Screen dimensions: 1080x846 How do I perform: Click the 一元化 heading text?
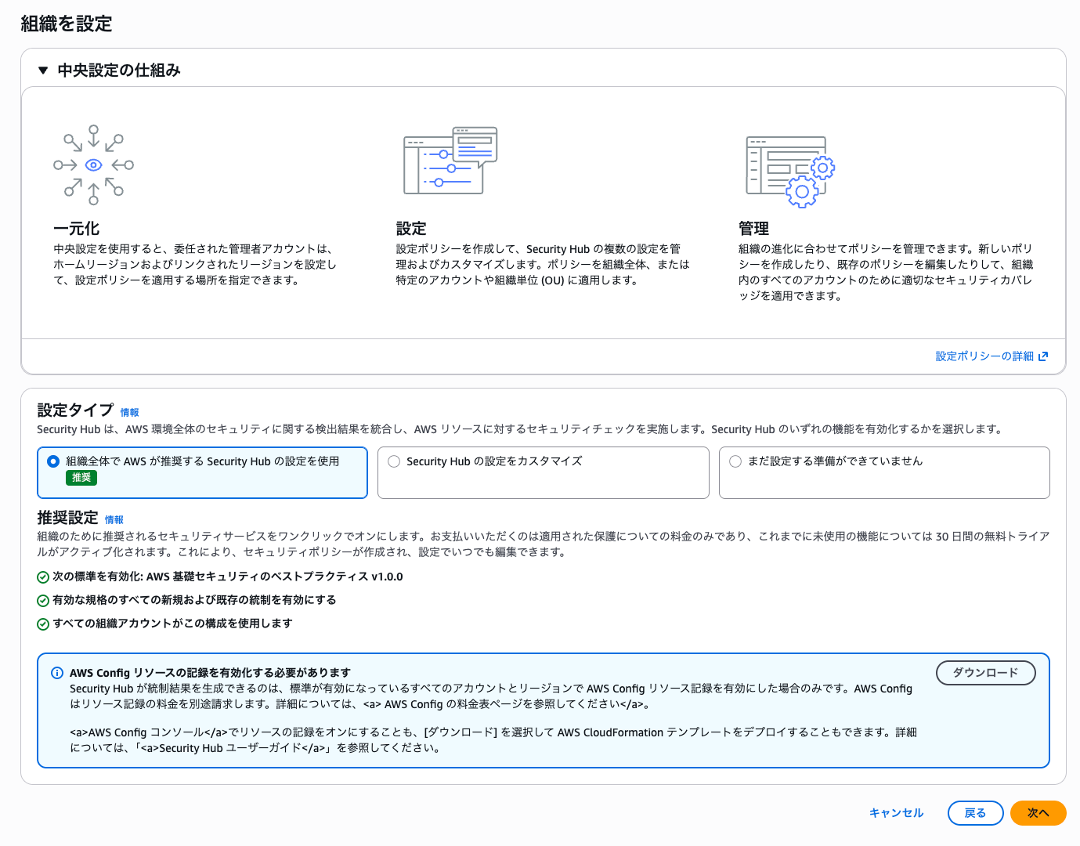coord(77,229)
